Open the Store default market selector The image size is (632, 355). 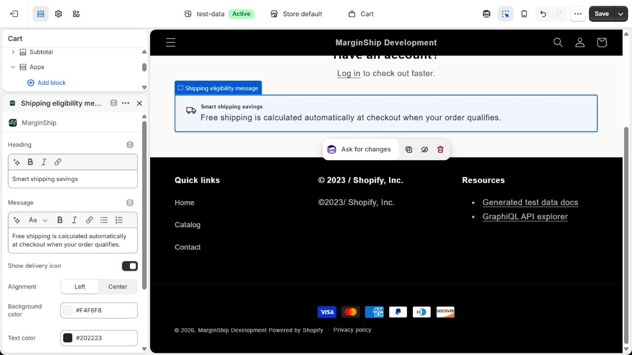(296, 14)
